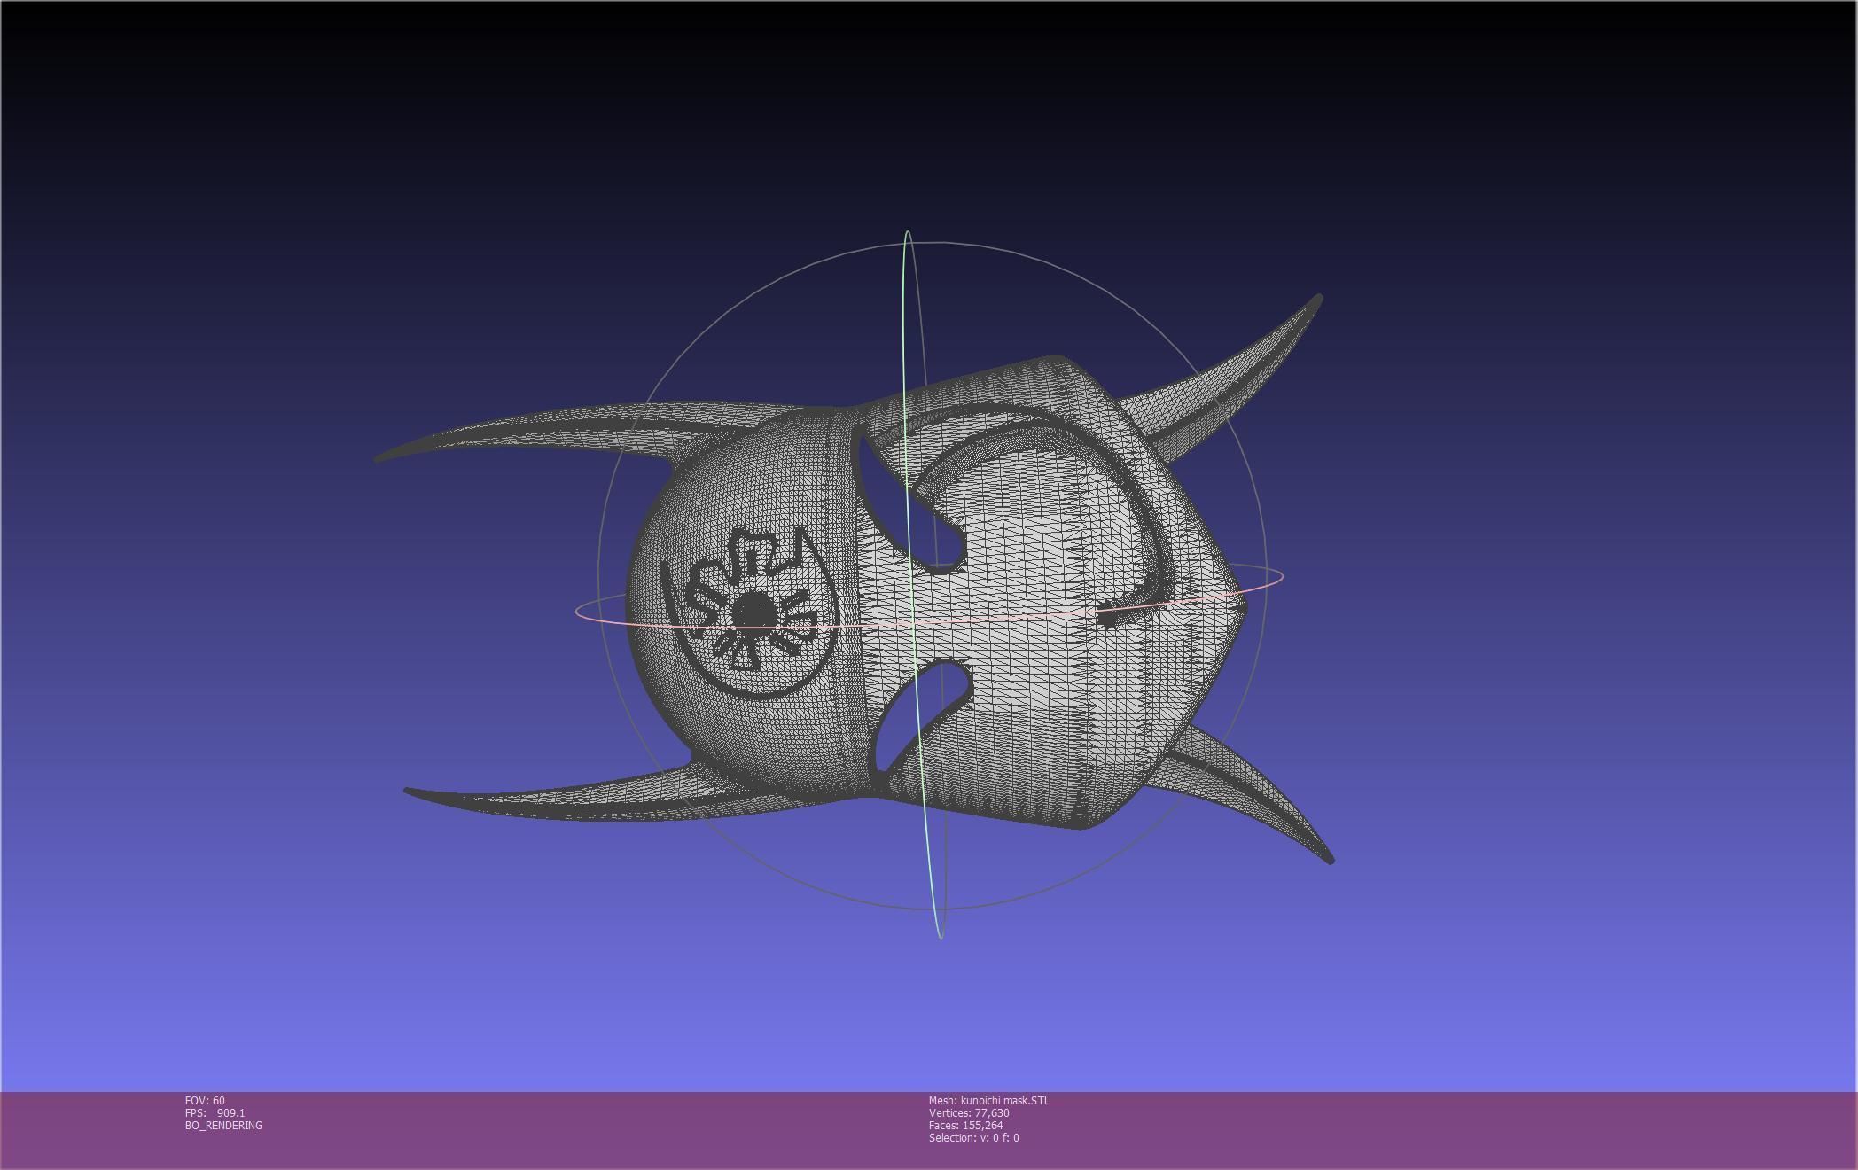Click the FOV: 60 readout

[205, 1101]
